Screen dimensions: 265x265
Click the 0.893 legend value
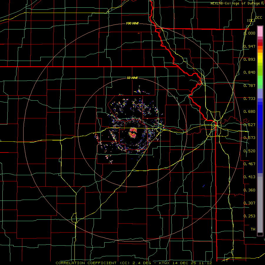(x=249, y=59)
